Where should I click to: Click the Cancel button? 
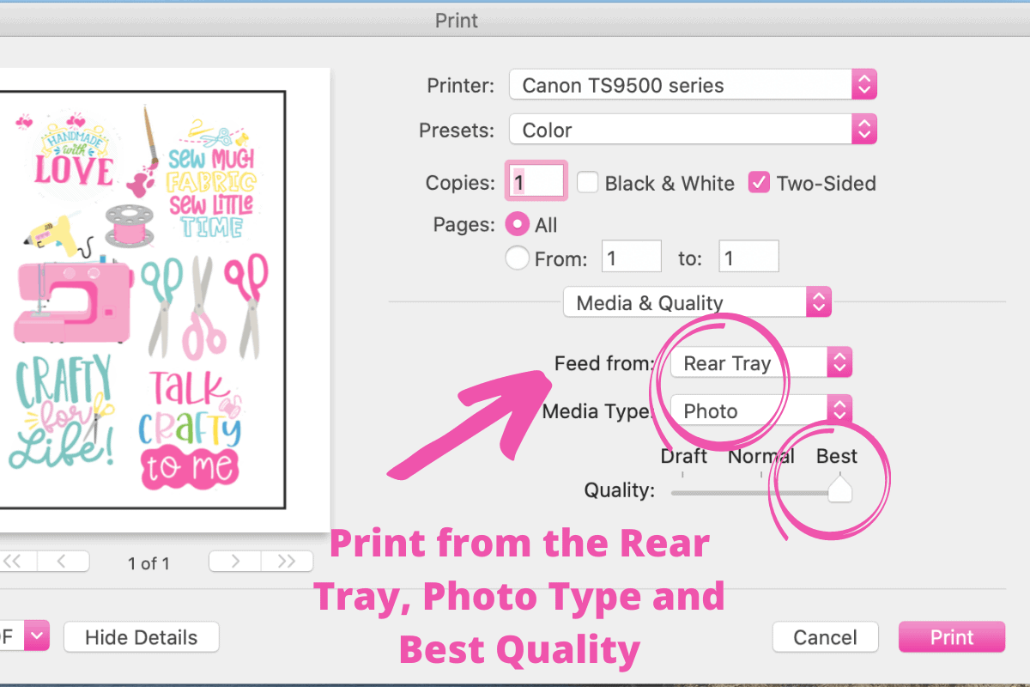[825, 637]
